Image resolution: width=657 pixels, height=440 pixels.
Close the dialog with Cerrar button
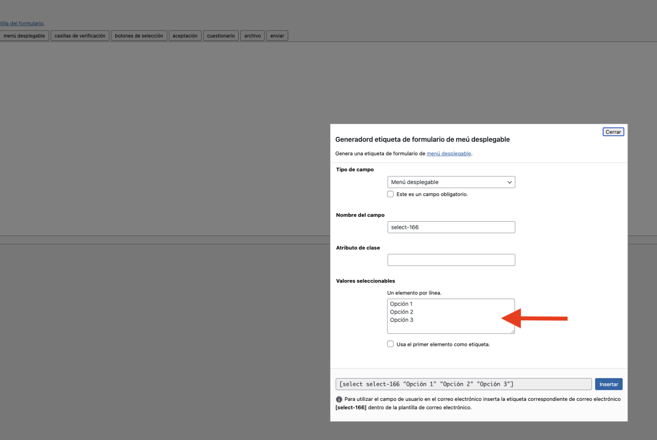pos(613,132)
